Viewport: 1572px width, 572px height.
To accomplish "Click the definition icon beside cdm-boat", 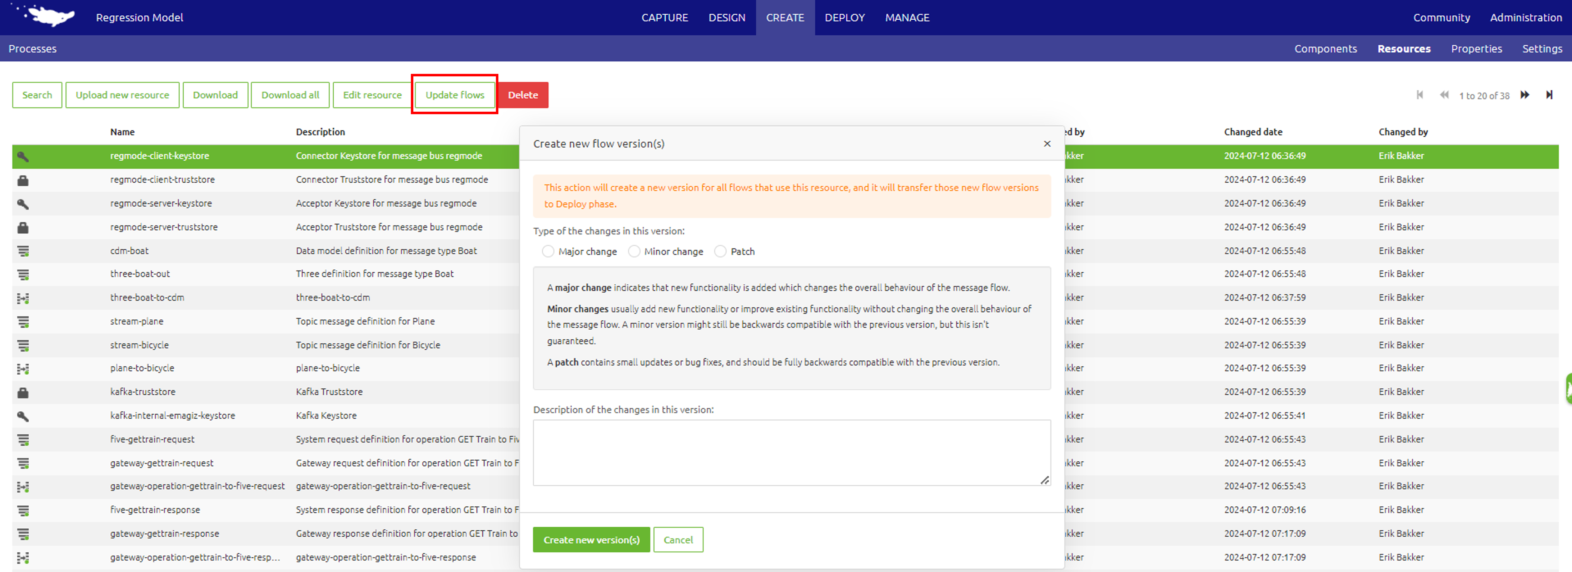I will [23, 250].
